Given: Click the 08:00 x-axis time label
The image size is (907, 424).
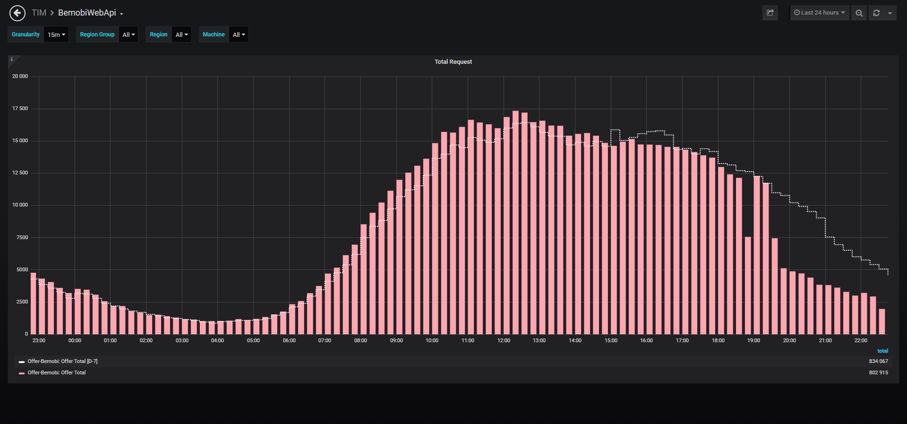Looking at the screenshot, I should coord(360,340).
